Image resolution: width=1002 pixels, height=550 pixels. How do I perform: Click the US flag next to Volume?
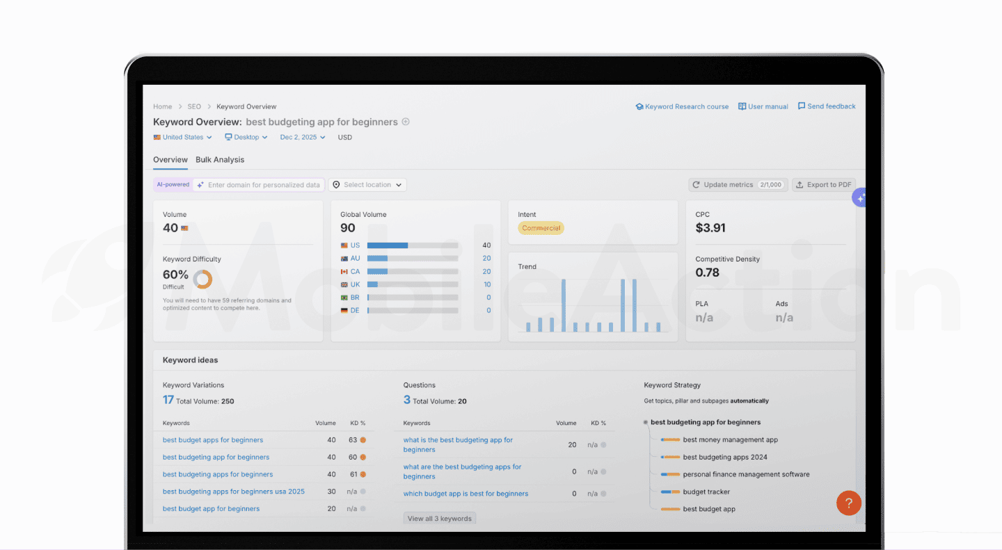click(x=184, y=228)
